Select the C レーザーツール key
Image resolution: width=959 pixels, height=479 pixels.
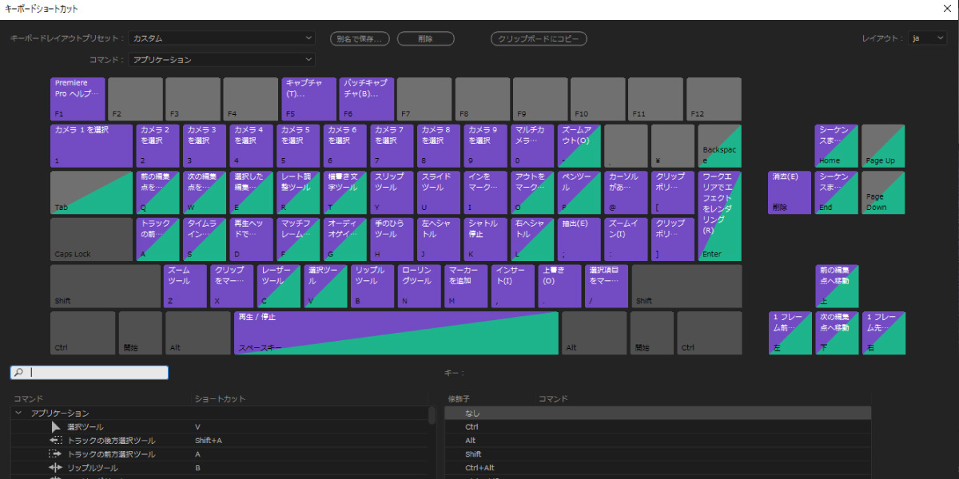[279, 286]
